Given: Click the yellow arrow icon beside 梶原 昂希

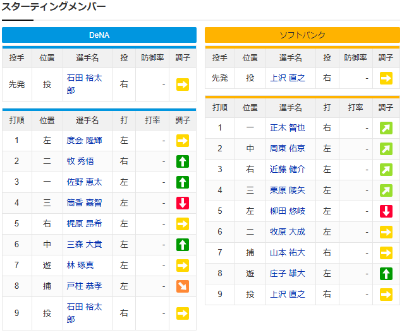Looking at the screenshot, I should point(183,224).
